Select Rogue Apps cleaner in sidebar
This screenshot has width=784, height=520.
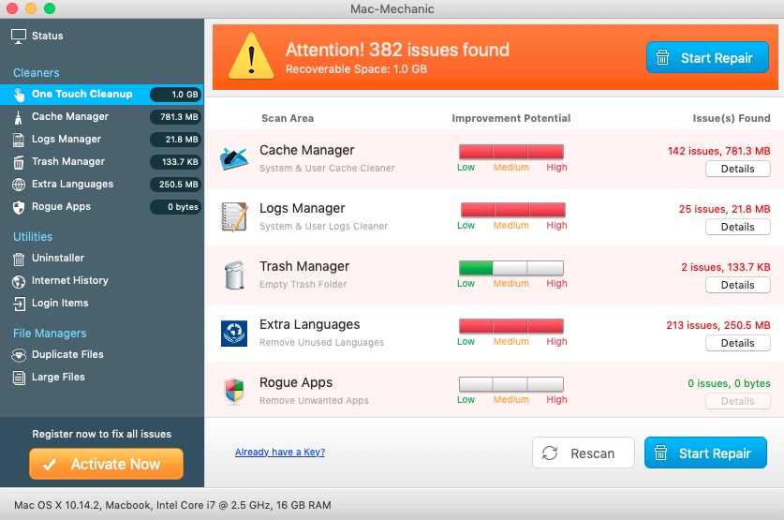[x=61, y=206]
